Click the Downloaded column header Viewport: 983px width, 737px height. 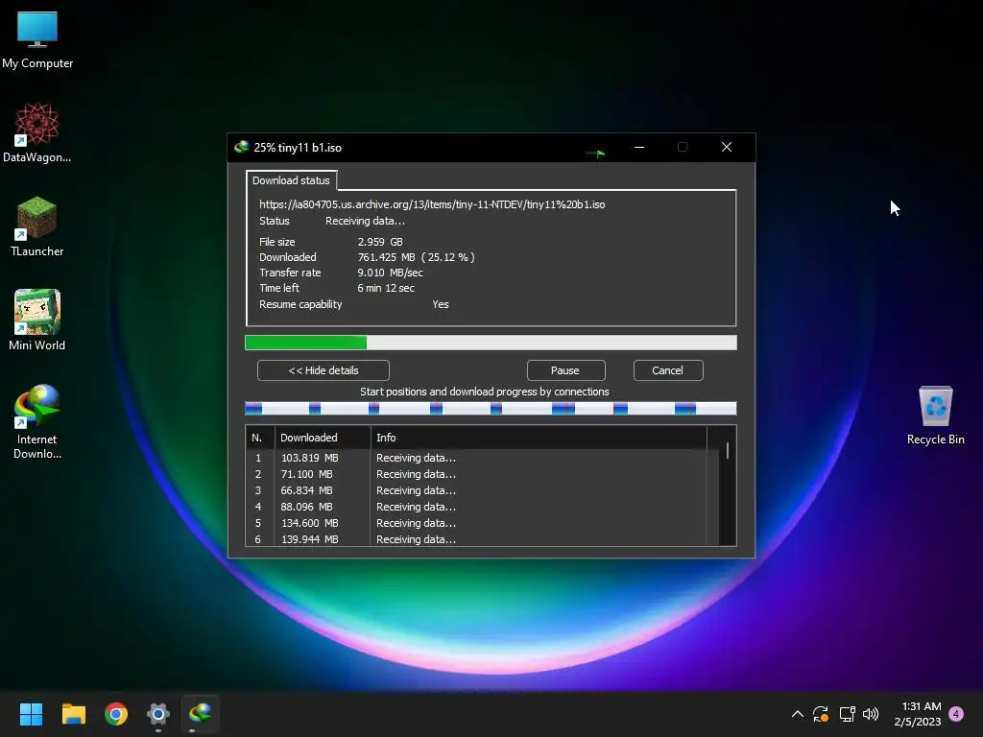pyautogui.click(x=323, y=438)
